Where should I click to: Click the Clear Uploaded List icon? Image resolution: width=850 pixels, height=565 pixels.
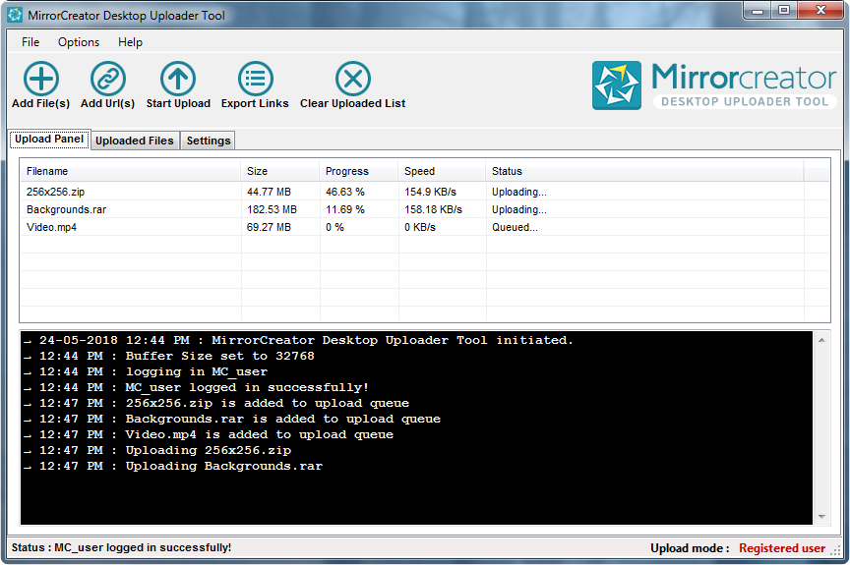353,79
